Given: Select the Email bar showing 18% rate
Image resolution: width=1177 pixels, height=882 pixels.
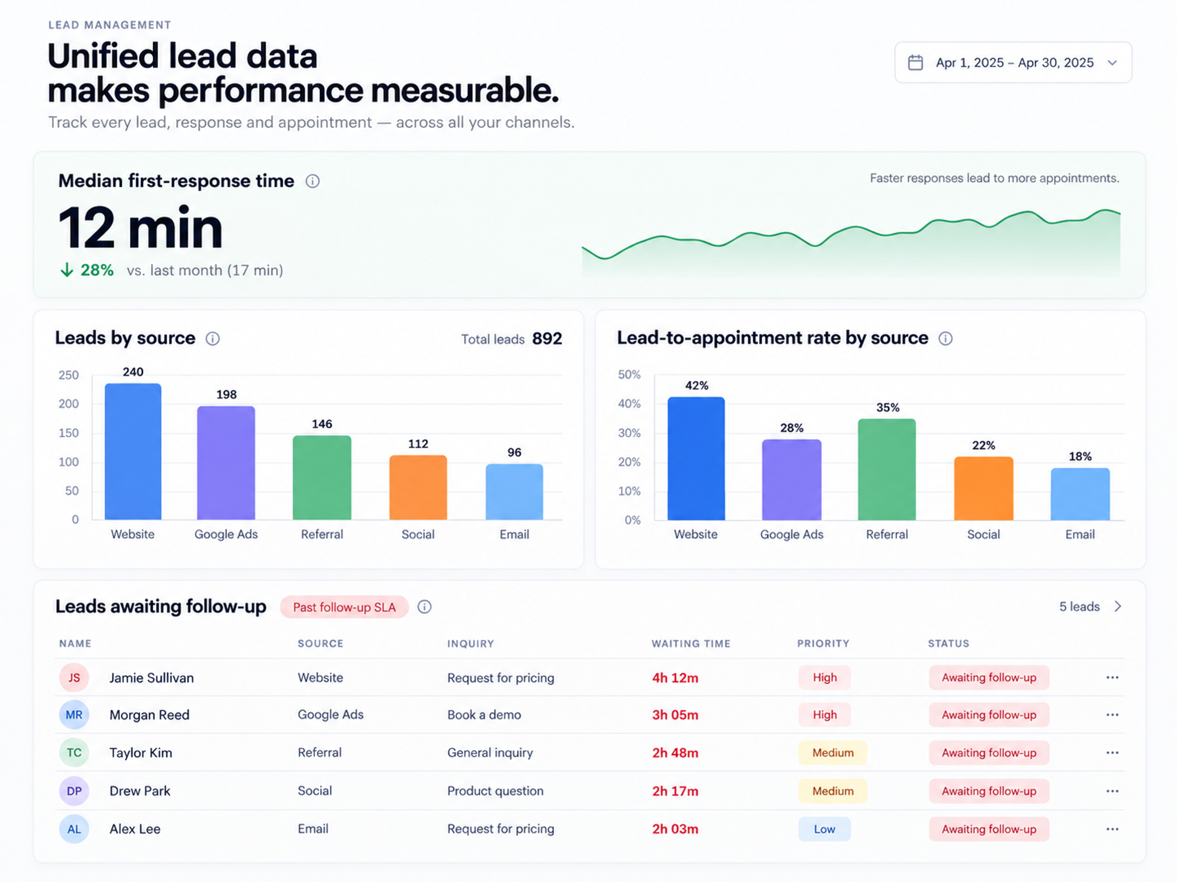Looking at the screenshot, I should pos(1080,494).
